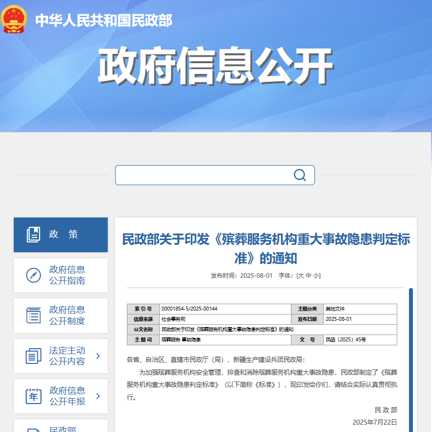Select the book icon beside 政策
The width and height of the screenshot is (432, 432).
(33, 235)
